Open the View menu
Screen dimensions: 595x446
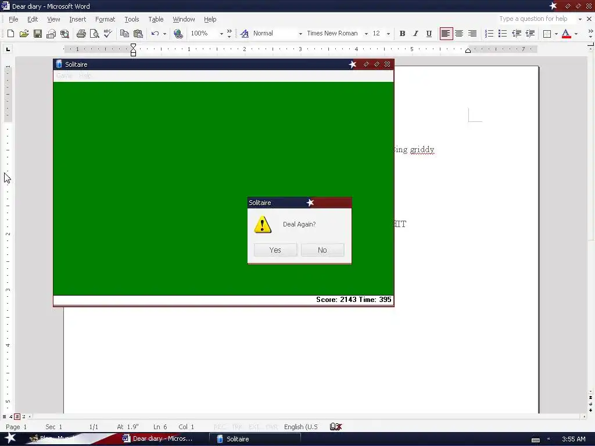pos(53,19)
